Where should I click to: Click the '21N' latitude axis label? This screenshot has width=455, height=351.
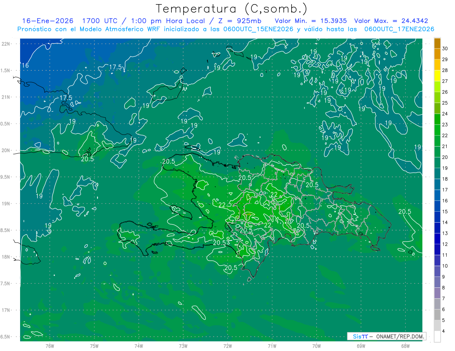pyautogui.click(x=6, y=97)
